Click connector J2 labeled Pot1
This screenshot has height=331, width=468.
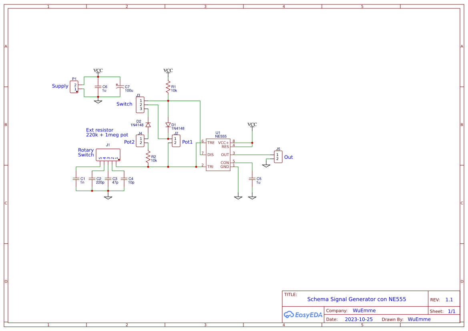tap(176, 140)
